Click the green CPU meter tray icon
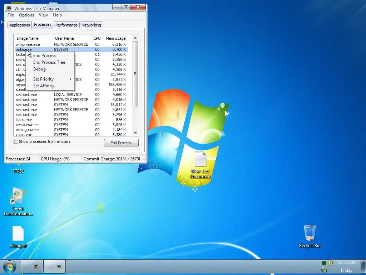The height and width of the screenshot is (275, 366). point(324,263)
